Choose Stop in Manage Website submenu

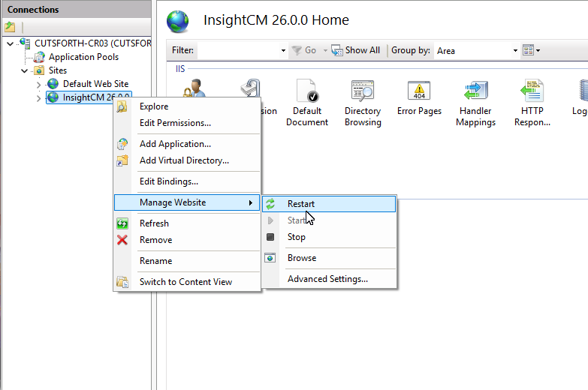point(329,237)
